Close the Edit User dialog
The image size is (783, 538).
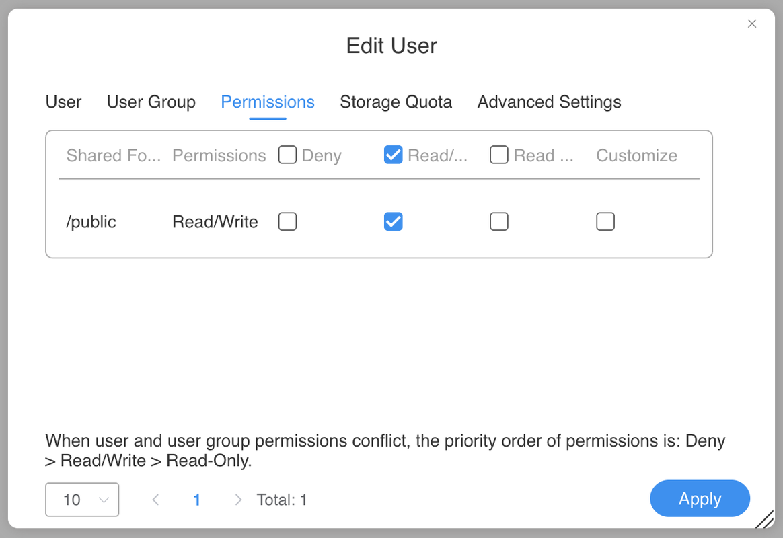[752, 24]
